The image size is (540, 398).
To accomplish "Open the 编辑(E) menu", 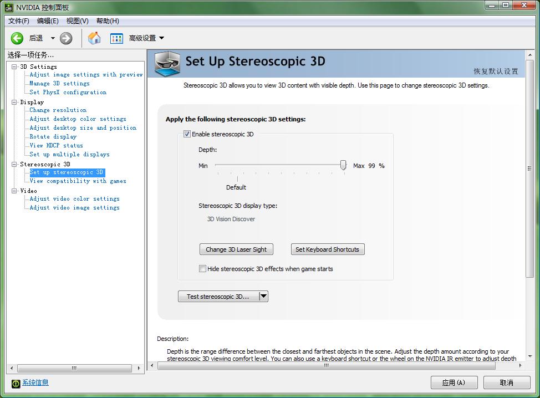I will tap(48, 21).
